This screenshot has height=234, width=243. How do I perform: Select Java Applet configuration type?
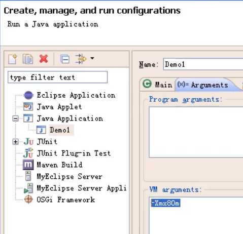(x=59, y=107)
